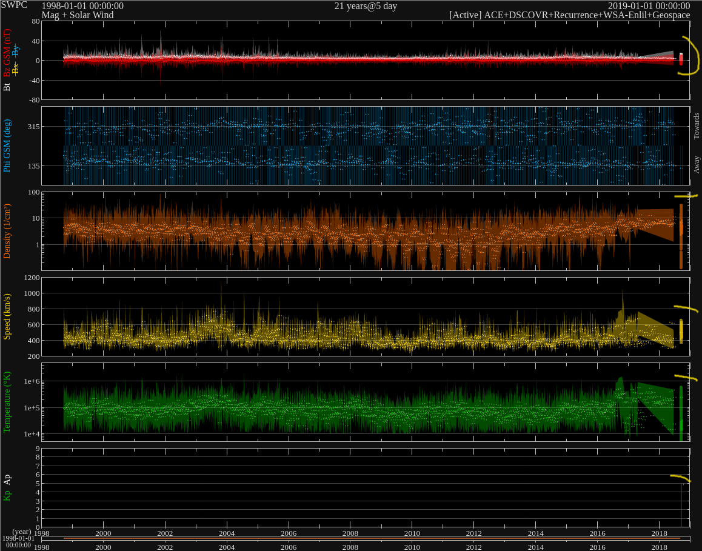Viewport: 702px width, 551px height.
Task: Click 2010 on the bottom zoom timeline
Action: 412,547
